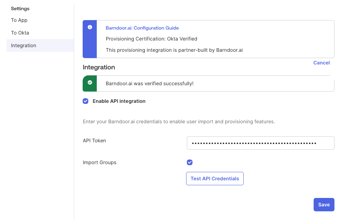Uncheck Enable API integration checkbox
The width and height of the screenshot is (350, 224).
click(x=85, y=101)
